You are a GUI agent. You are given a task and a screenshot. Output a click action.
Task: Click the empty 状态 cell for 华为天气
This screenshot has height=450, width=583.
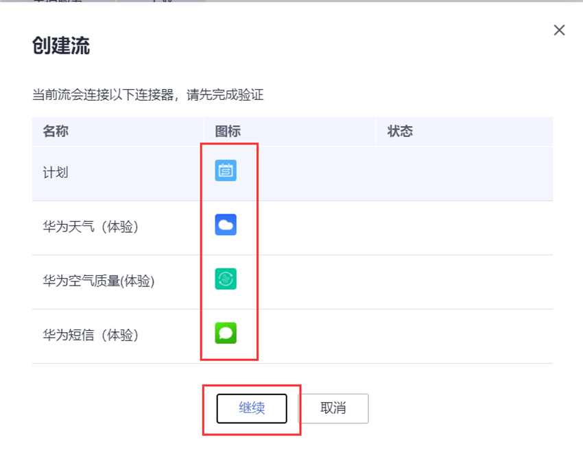tap(464, 227)
